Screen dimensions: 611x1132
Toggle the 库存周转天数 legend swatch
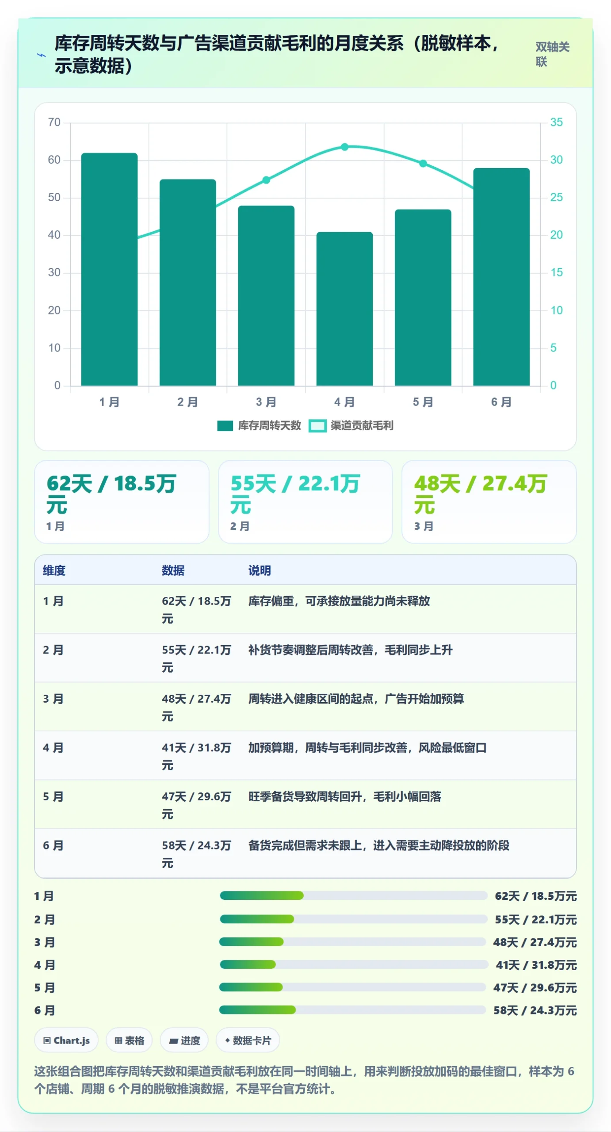coord(225,426)
